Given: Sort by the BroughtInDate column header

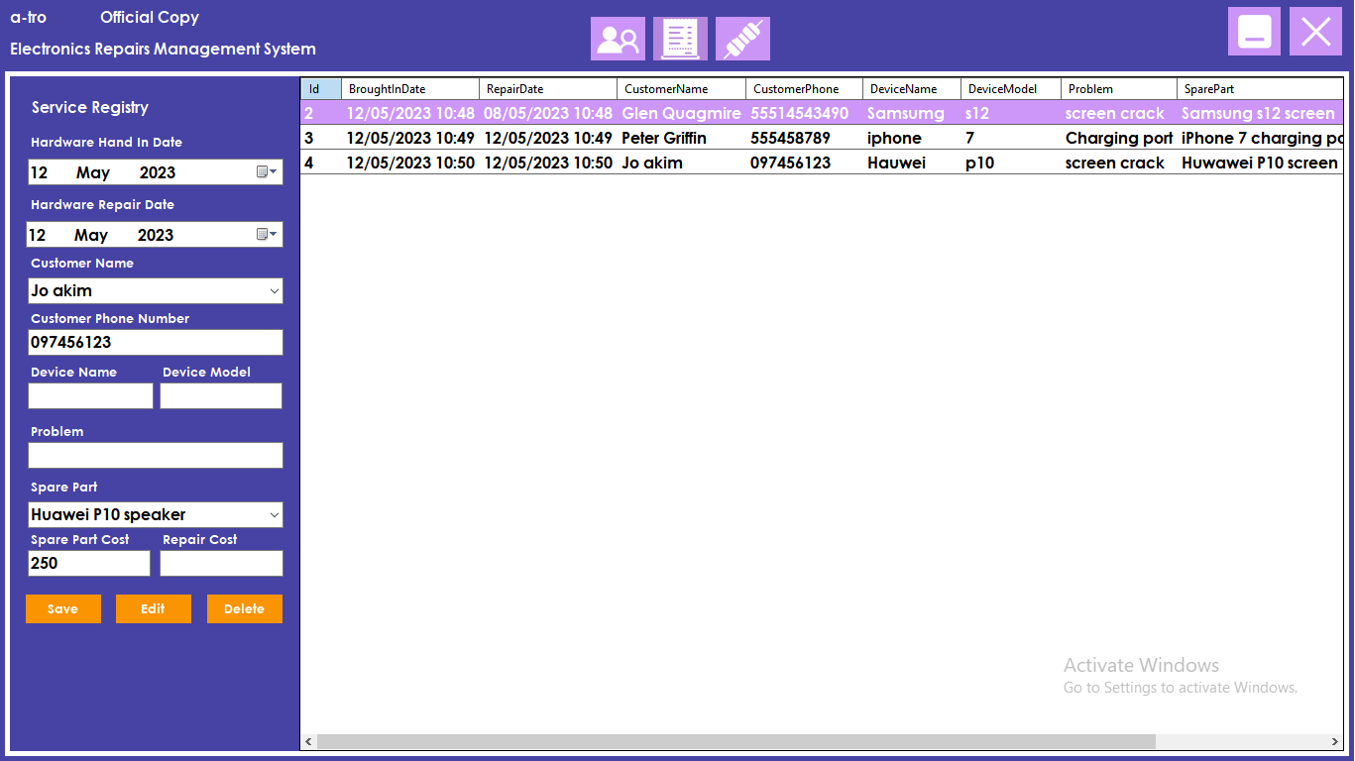Looking at the screenshot, I should 410,89.
